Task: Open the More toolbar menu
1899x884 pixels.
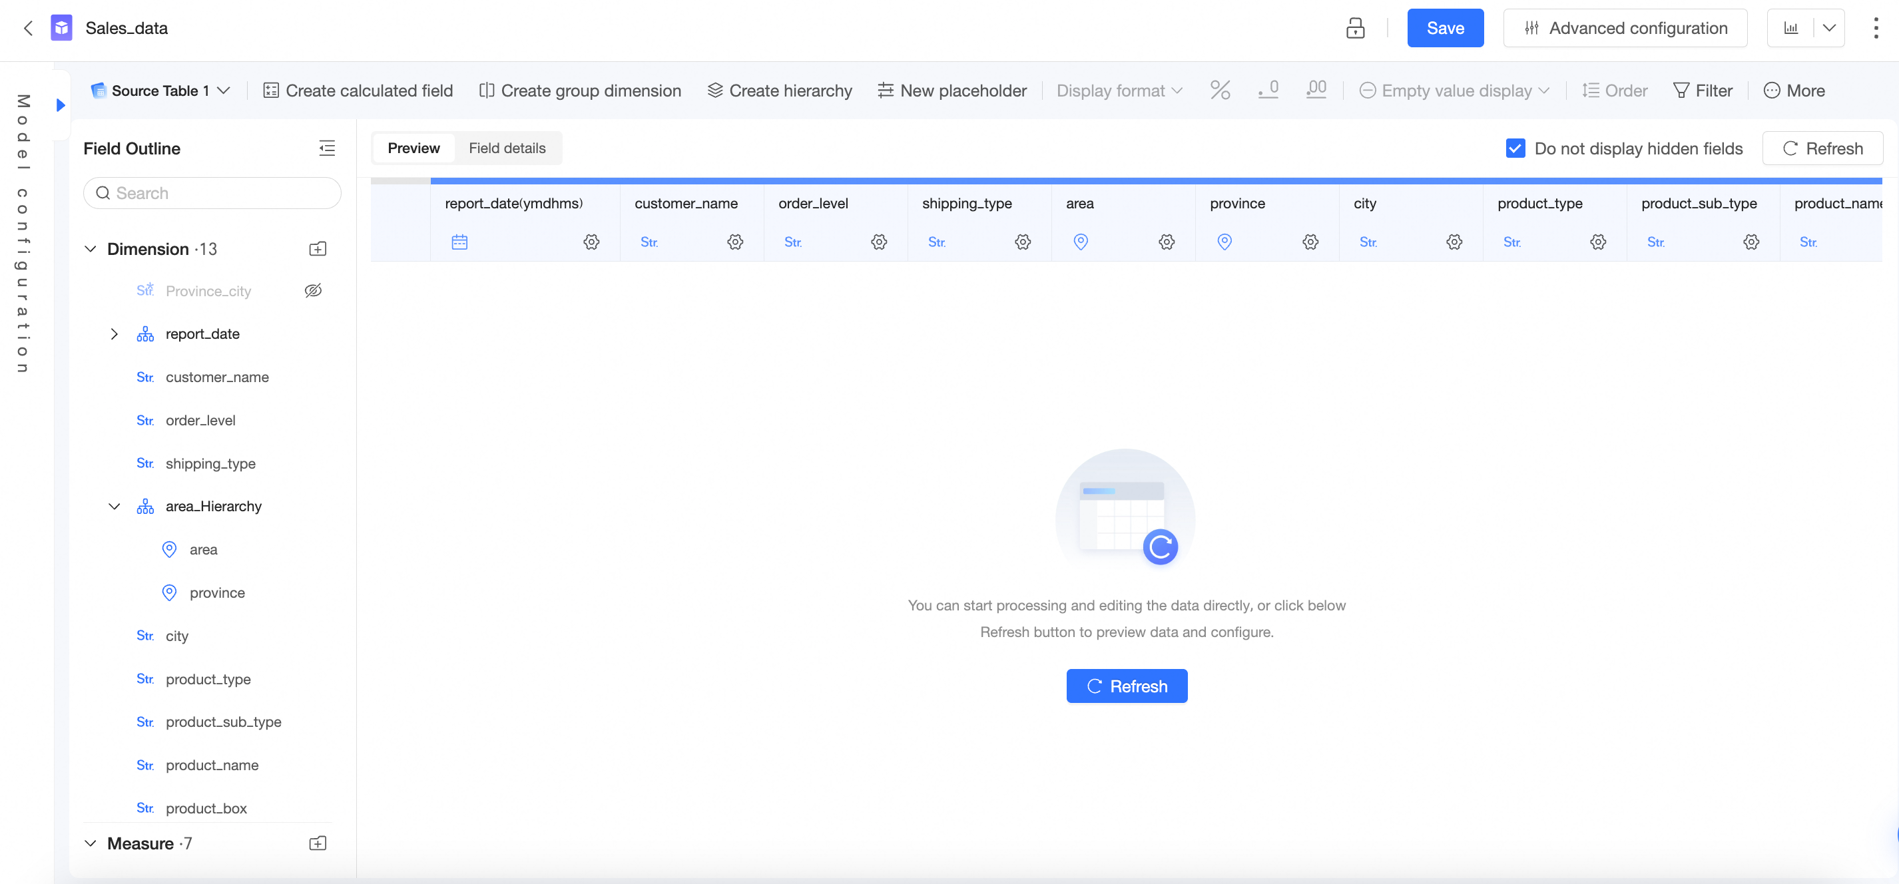Action: point(1794,90)
